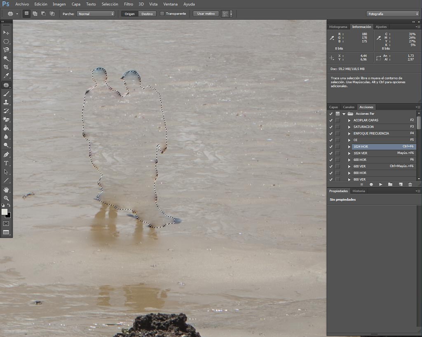Select the Horizontal Type tool
The image size is (422, 337).
click(6, 163)
